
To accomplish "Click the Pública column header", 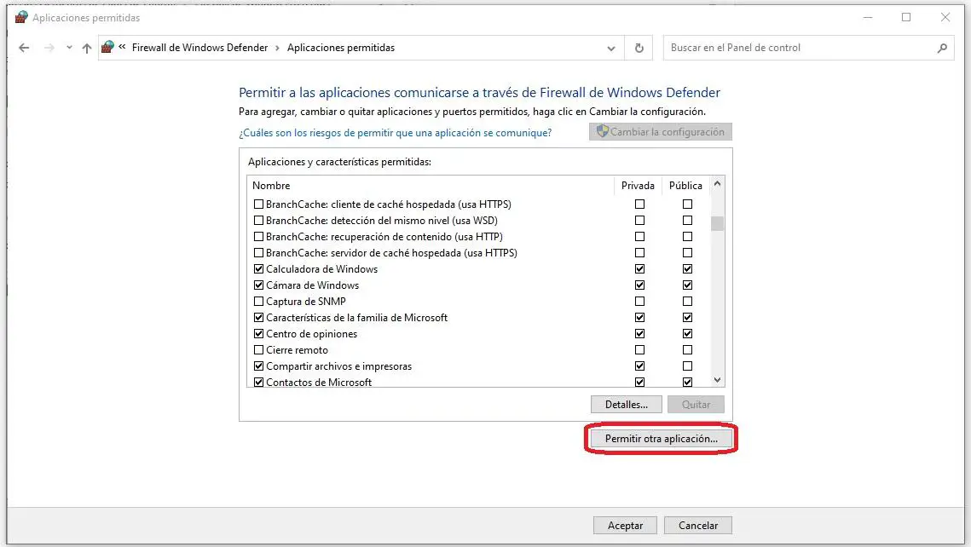I will click(685, 186).
